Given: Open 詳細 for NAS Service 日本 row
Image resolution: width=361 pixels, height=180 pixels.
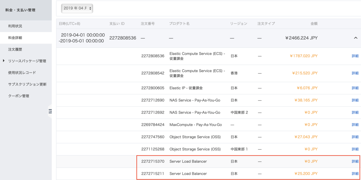Looking at the screenshot, I should 355,100.
